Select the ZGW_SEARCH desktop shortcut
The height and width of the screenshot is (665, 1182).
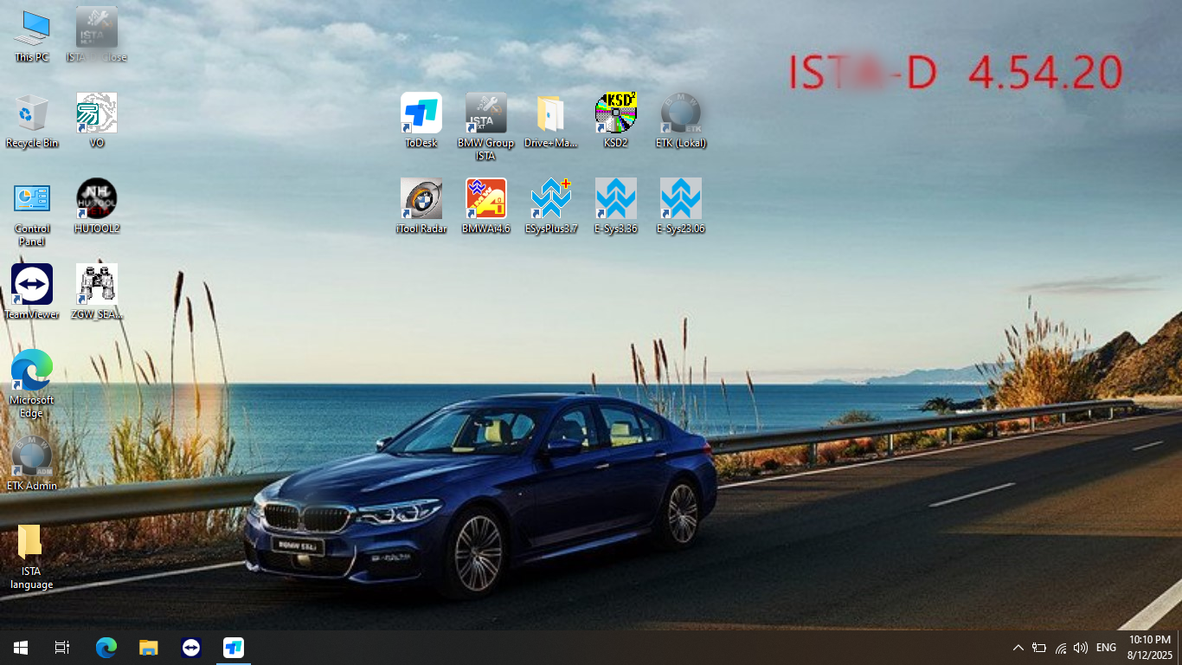tap(97, 285)
